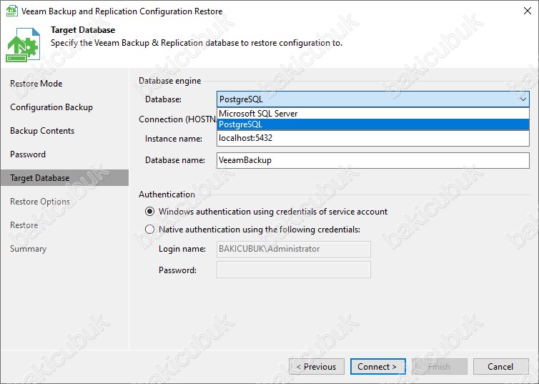
Task: Open Restore Options step in sidebar
Action: click(40, 202)
